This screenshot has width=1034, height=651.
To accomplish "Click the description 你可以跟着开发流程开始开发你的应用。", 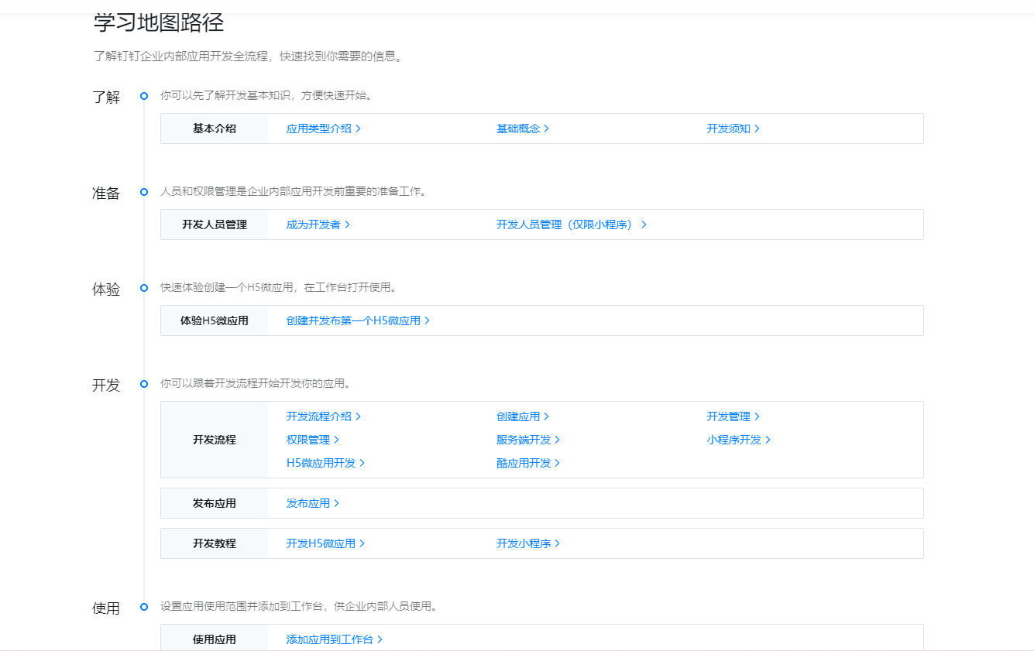I will [256, 383].
